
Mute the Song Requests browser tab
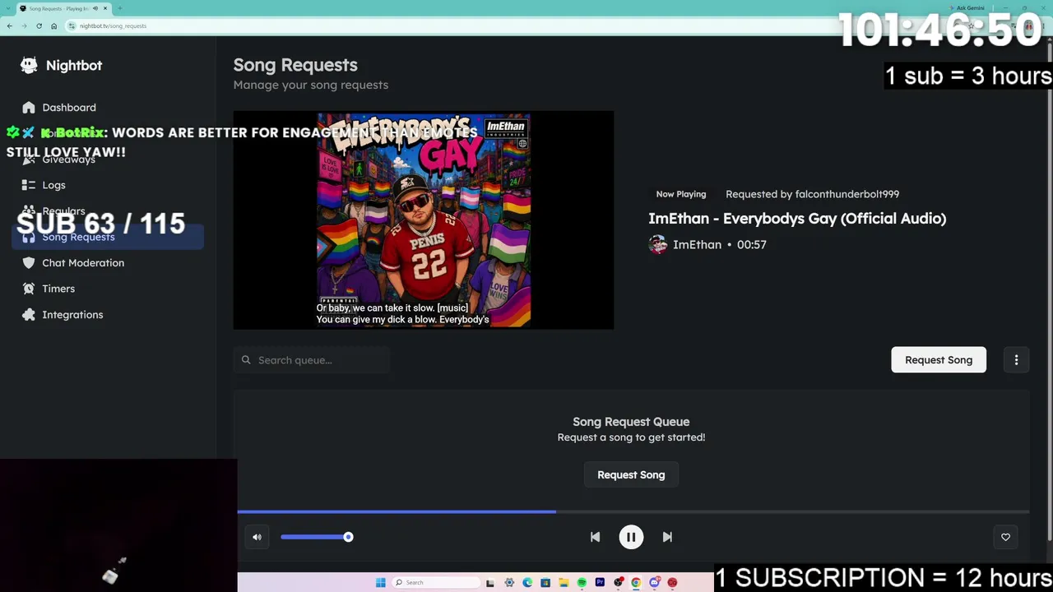[95, 8]
